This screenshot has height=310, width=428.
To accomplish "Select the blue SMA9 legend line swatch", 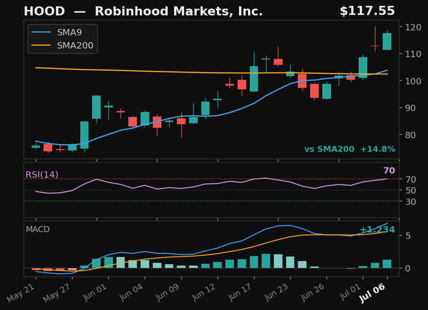I will point(41,32).
